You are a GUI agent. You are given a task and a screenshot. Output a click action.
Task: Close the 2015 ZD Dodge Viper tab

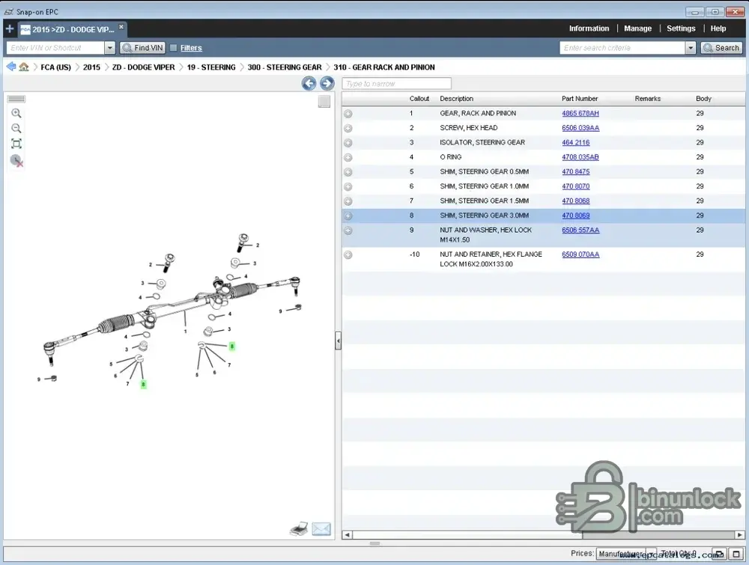coord(121,27)
